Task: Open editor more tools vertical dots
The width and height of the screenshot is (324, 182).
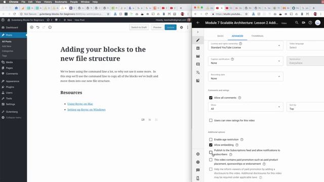Action: pos(188,27)
